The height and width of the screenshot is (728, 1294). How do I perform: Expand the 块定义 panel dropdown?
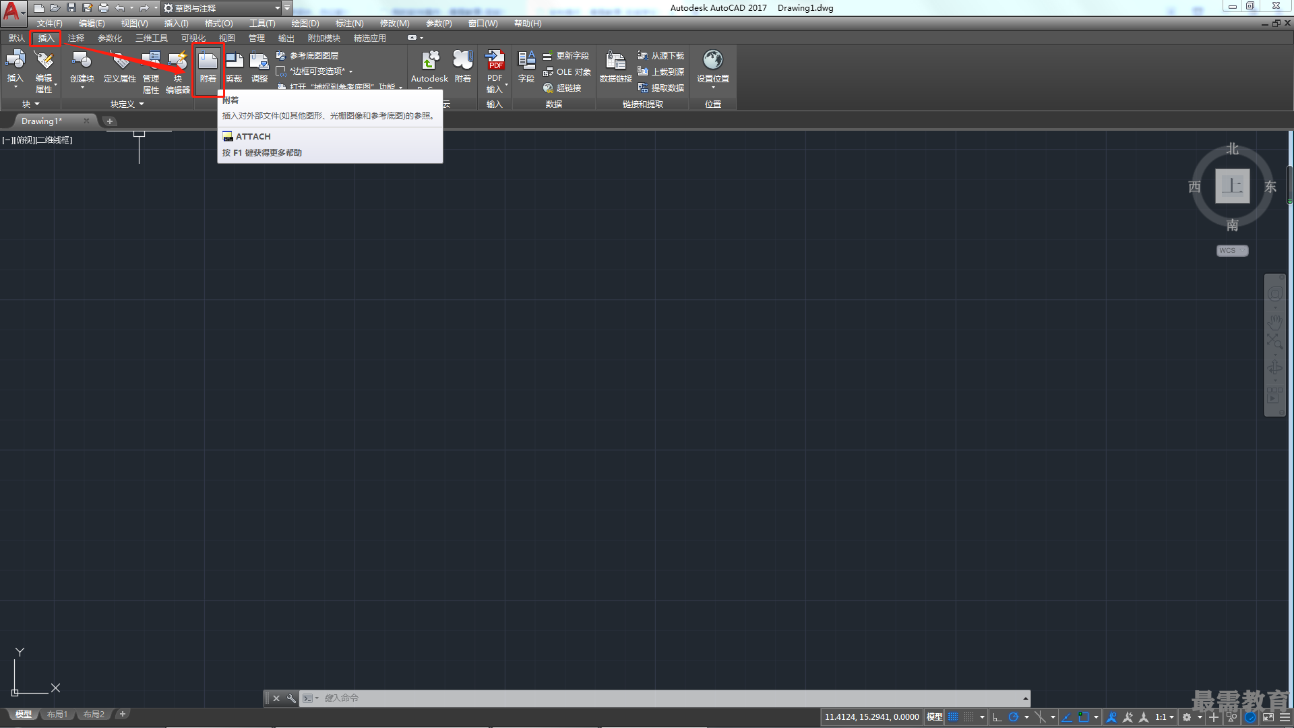point(127,104)
